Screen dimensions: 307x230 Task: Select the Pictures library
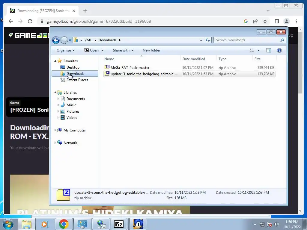(x=73, y=111)
